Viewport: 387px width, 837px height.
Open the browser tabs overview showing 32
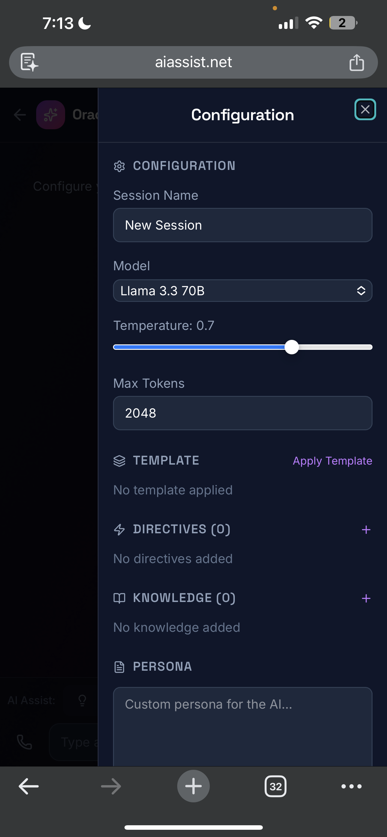click(x=275, y=786)
